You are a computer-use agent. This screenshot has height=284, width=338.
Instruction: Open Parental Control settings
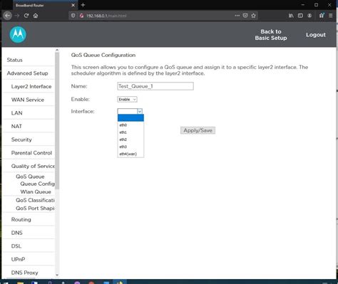point(31,153)
